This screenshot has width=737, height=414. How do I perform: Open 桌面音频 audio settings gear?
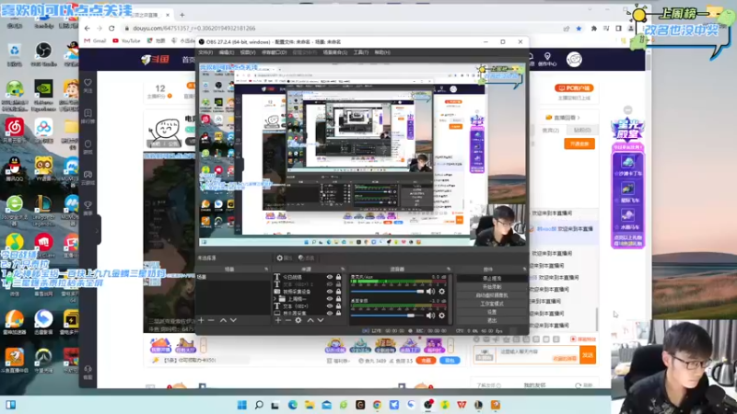point(441,316)
